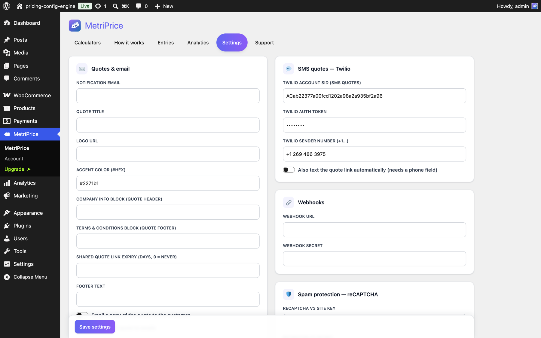
Task: Toggle auto-text quote link switch
Action: tap(289, 170)
